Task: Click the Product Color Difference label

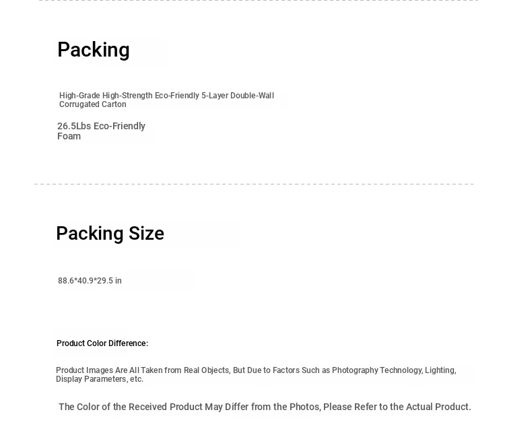Action: [x=102, y=343]
